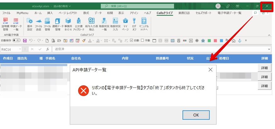Open ファイル管理 in Cellsドライブ group

click(47, 24)
